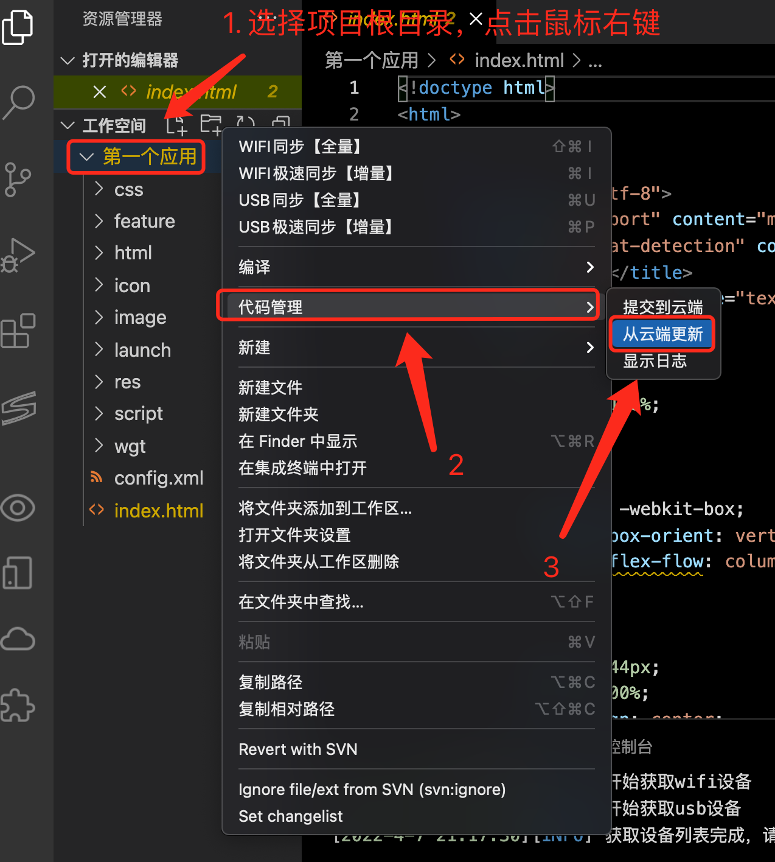This screenshot has width=775, height=862.
Task: Close the index.html editor tab
Action: tap(476, 19)
